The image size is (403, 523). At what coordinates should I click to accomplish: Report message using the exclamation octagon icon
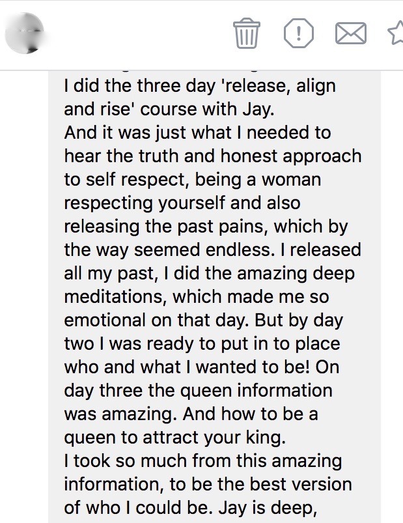[x=299, y=33]
